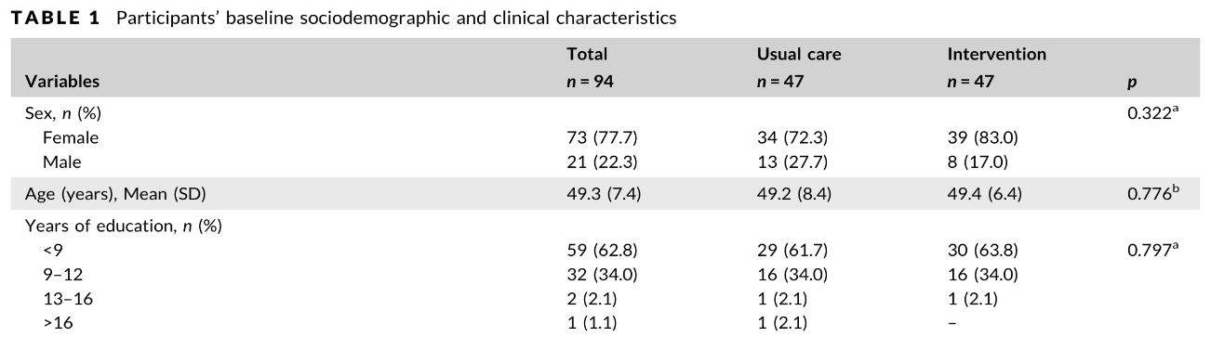Click the p column header
This screenshot has height=337, width=1211.
(x=1129, y=83)
